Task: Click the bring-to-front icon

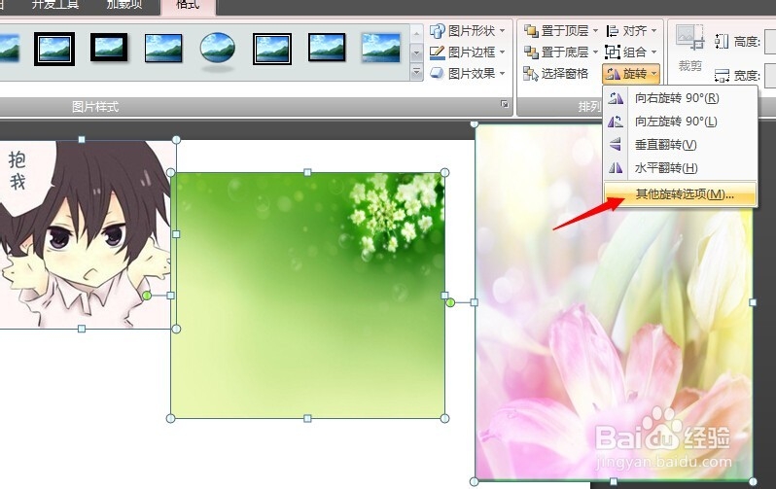Action: point(531,31)
